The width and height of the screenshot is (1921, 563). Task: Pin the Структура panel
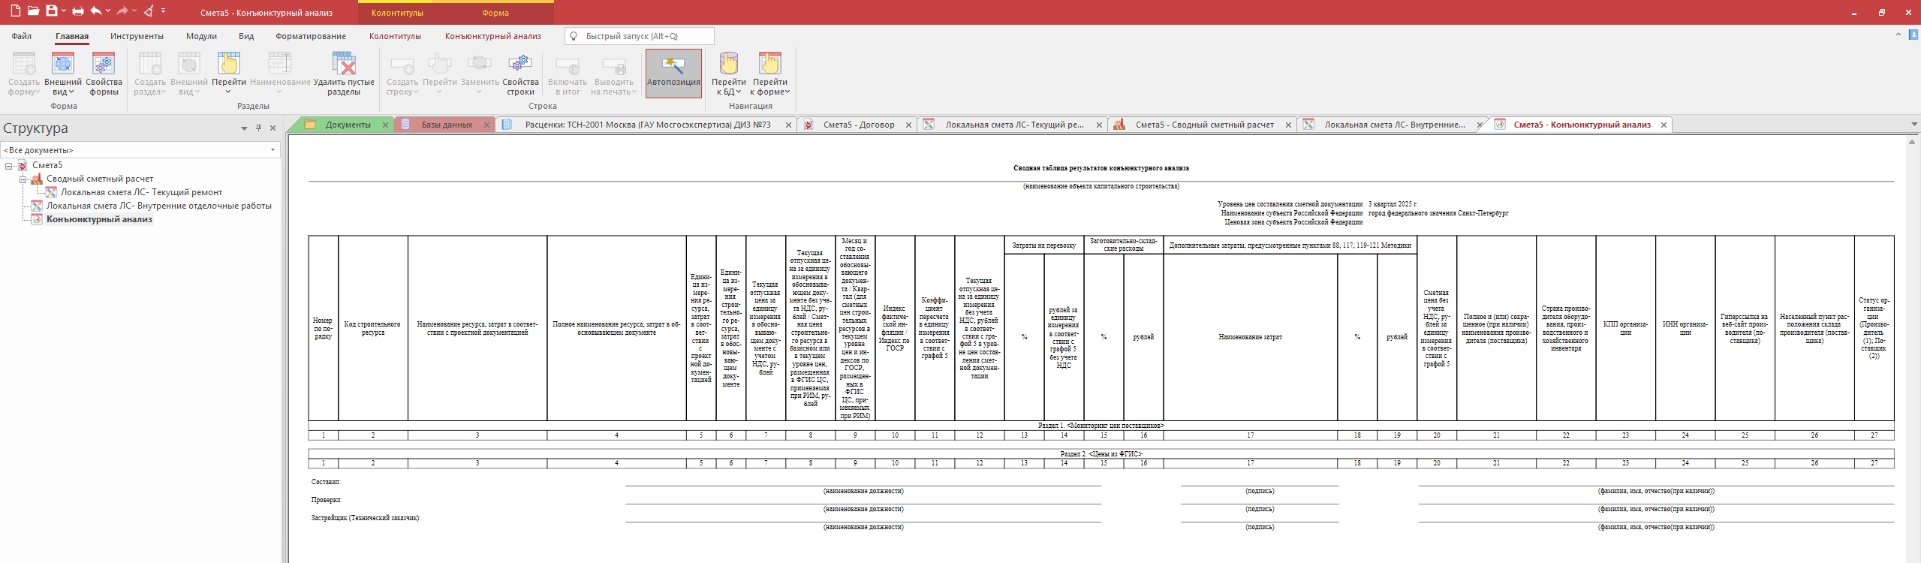(x=258, y=128)
